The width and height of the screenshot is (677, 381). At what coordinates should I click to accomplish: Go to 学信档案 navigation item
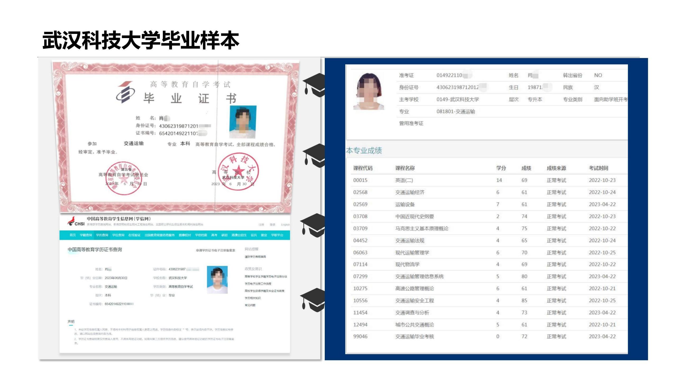click(x=201, y=235)
